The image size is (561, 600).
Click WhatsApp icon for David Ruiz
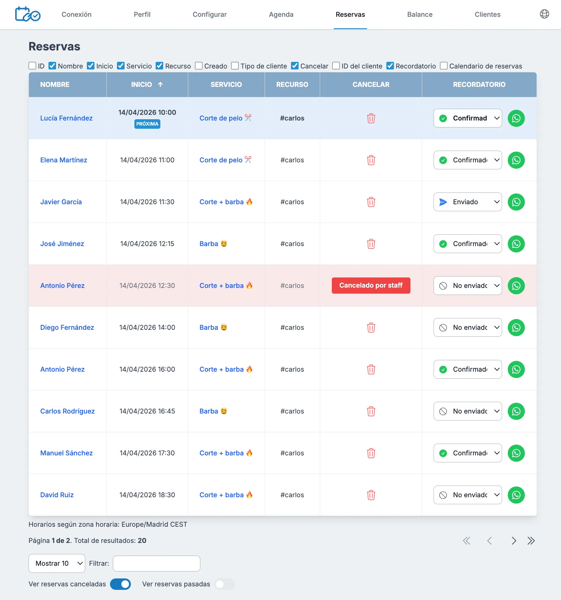516,495
